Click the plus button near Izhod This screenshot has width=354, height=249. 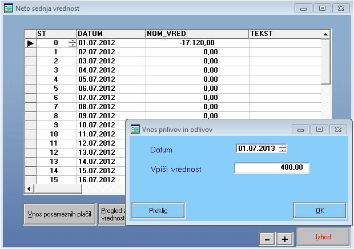pyautogui.click(x=284, y=239)
